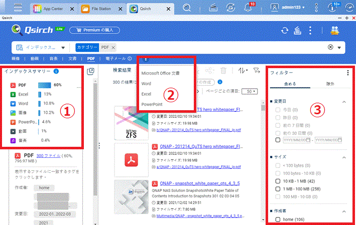Select the 文書 category tab

[x=72, y=59]
